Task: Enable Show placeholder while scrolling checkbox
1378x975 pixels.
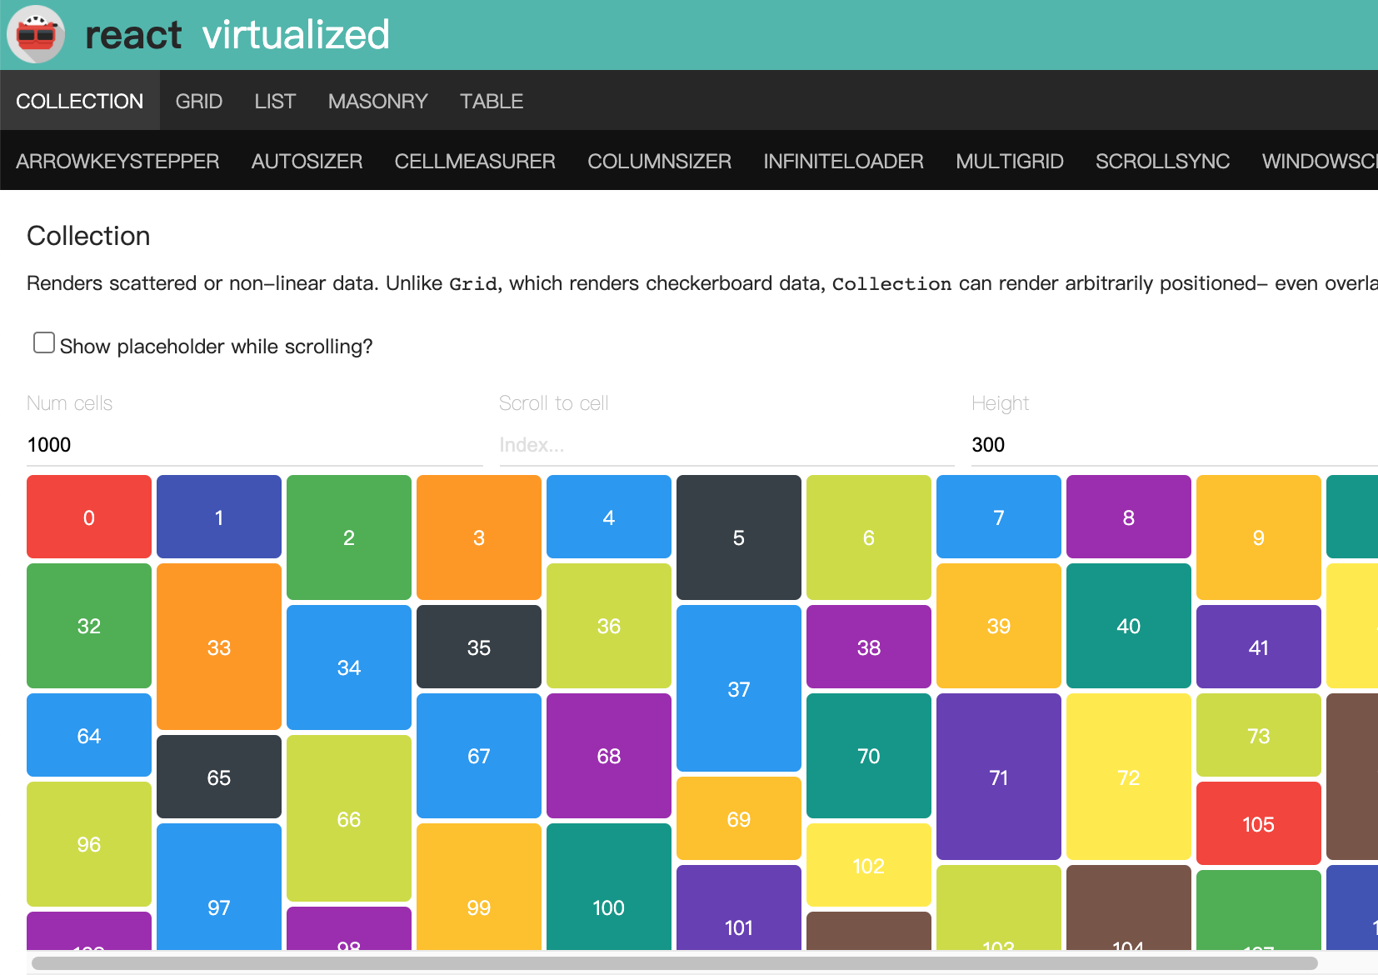Action: [44, 342]
